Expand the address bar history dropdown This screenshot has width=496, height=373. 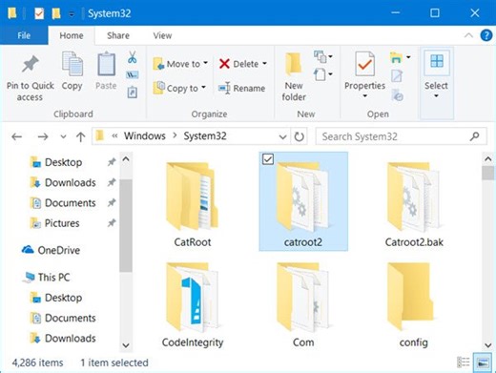click(282, 137)
